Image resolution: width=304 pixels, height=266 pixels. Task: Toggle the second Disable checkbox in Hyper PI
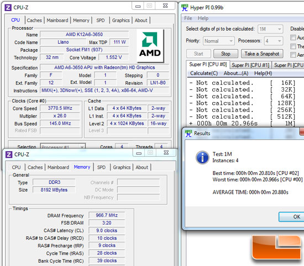pyautogui.click(x=293, y=46)
